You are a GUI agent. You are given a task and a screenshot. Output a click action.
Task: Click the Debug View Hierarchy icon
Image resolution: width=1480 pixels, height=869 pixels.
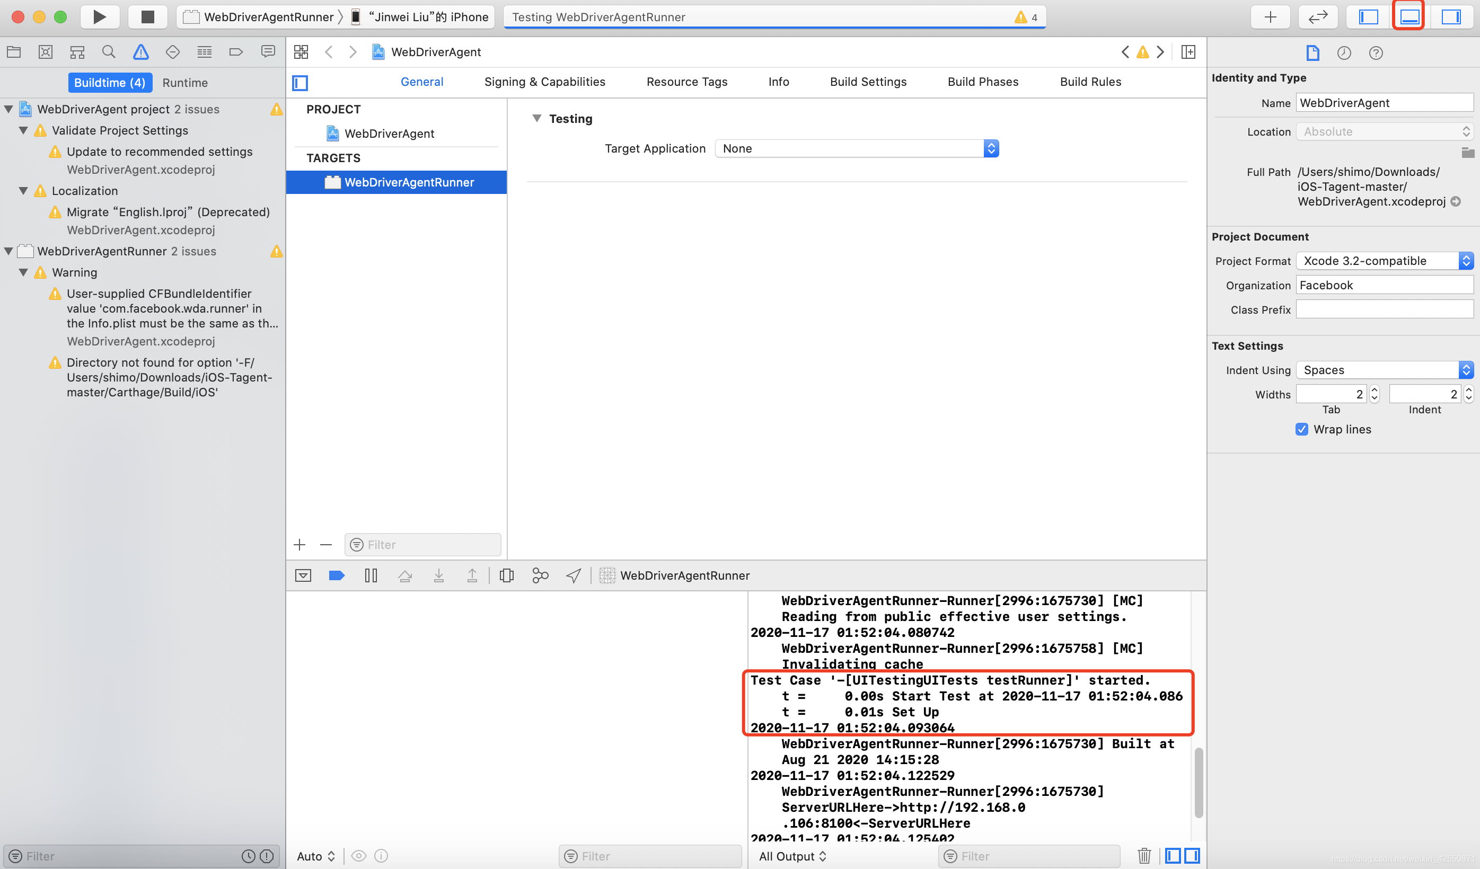[506, 575]
